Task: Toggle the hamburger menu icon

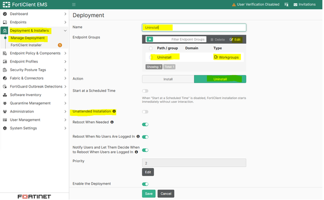Action: coord(74,4)
